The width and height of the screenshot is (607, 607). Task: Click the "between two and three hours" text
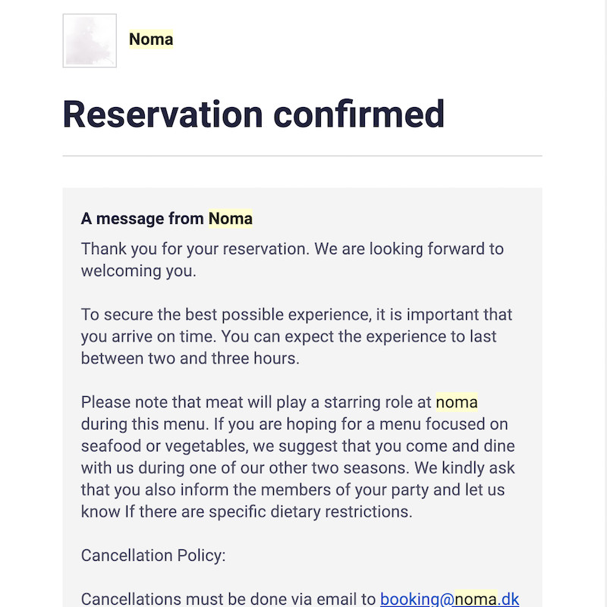pos(190,358)
